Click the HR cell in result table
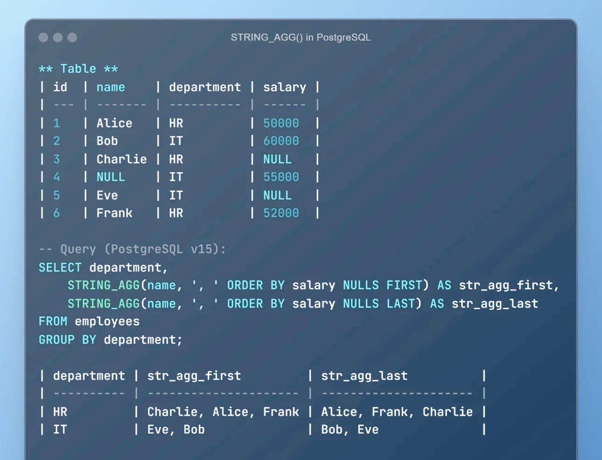 pos(60,412)
